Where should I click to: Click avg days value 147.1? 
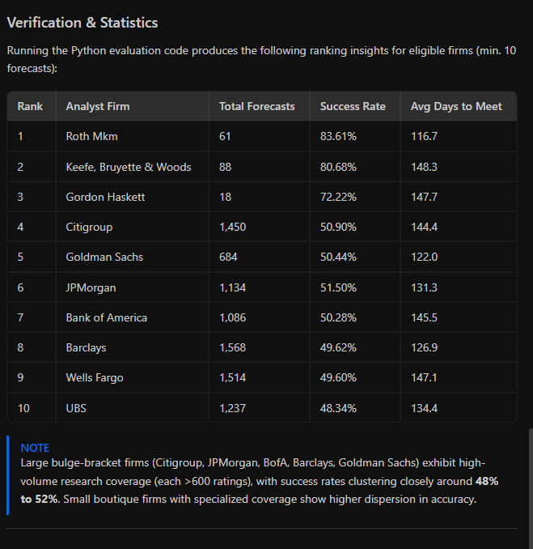point(424,378)
